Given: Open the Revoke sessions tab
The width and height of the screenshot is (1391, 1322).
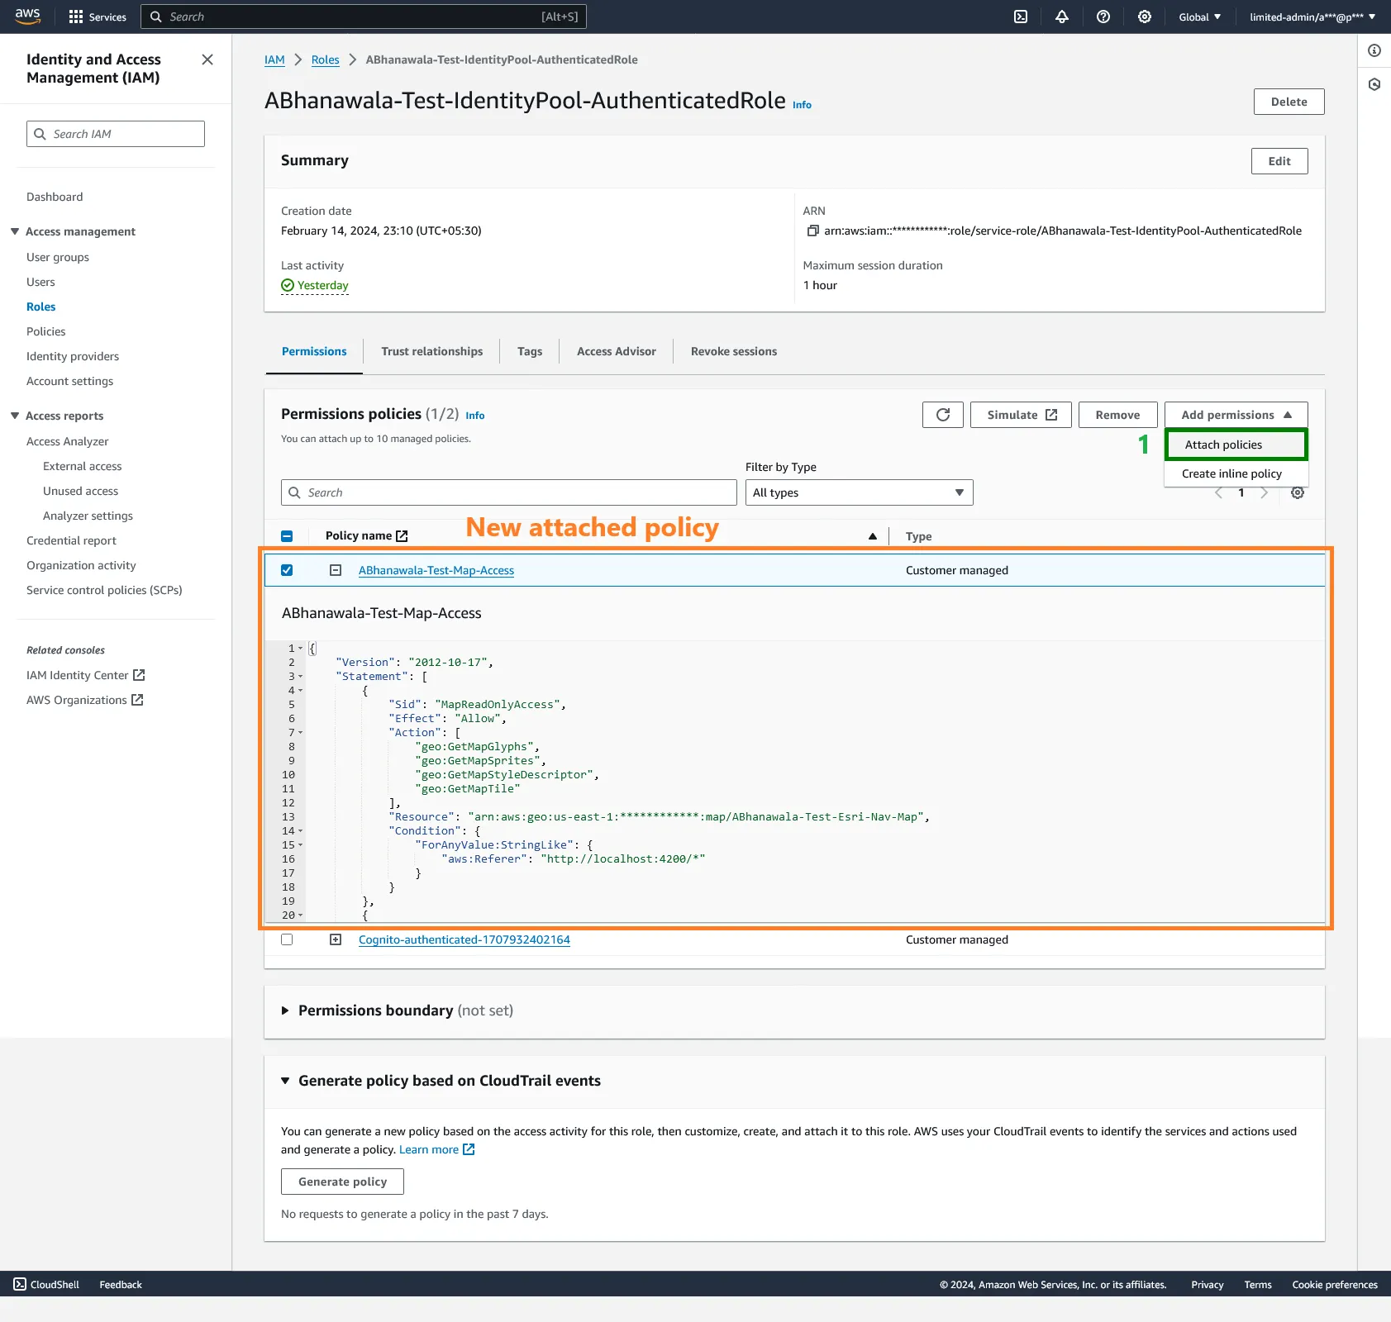Looking at the screenshot, I should pos(734,351).
